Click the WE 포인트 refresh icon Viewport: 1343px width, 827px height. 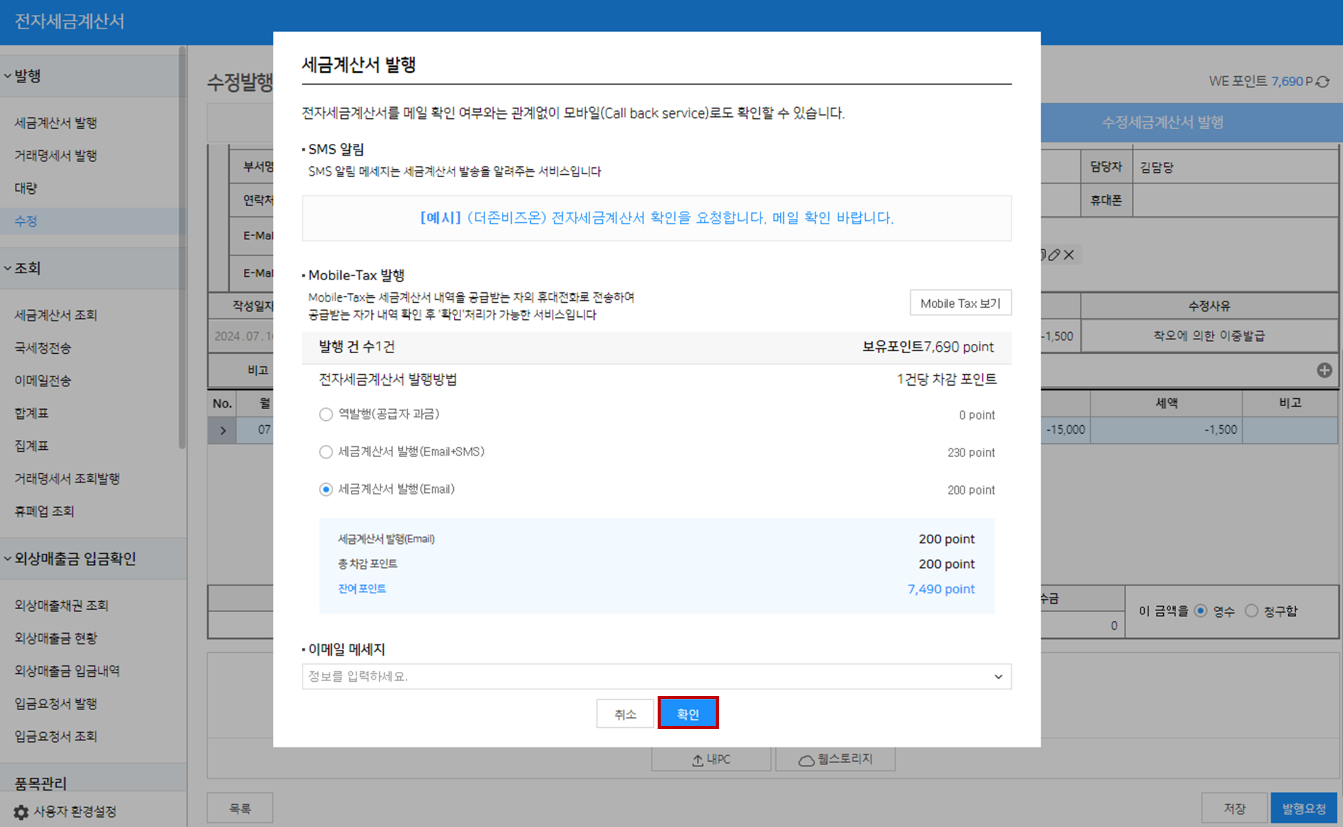click(1323, 82)
